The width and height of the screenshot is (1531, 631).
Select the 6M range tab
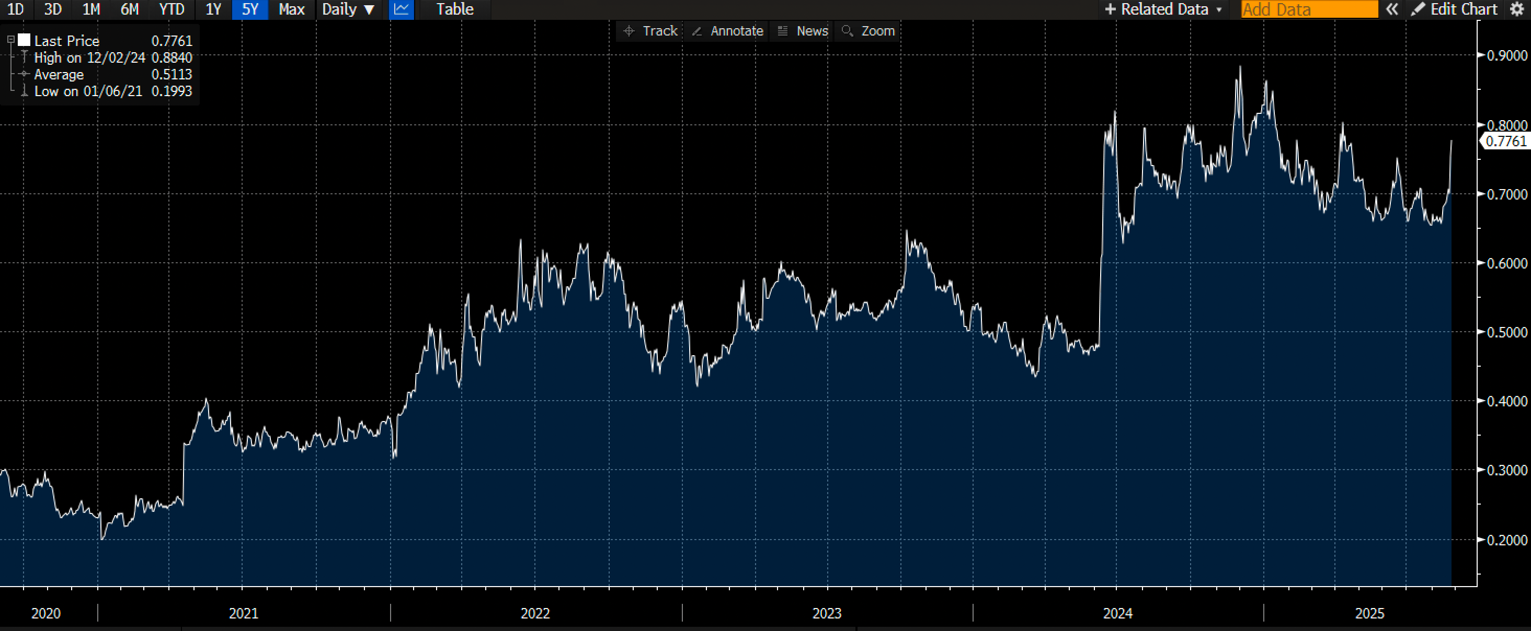[130, 9]
